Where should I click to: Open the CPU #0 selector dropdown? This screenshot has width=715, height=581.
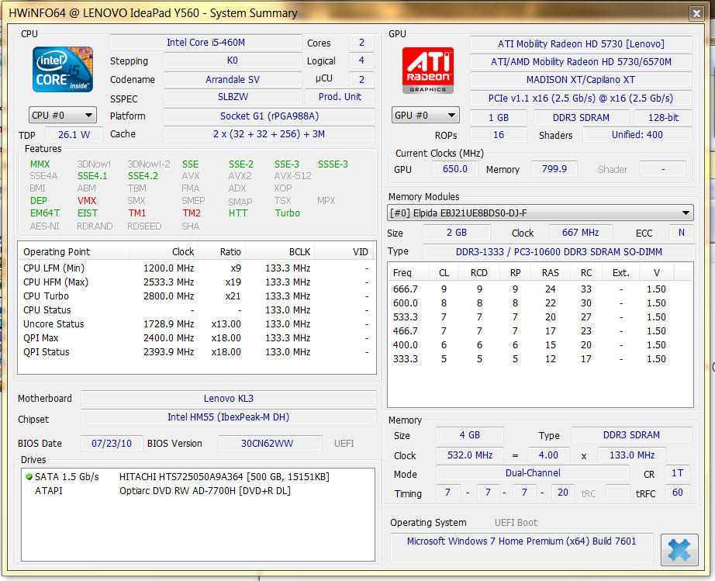pos(63,115)
